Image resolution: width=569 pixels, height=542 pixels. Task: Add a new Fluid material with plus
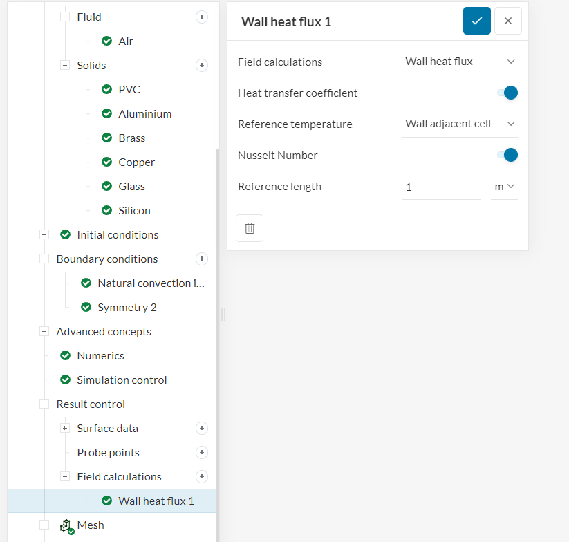pyautogui.click(x=202, y=17)
